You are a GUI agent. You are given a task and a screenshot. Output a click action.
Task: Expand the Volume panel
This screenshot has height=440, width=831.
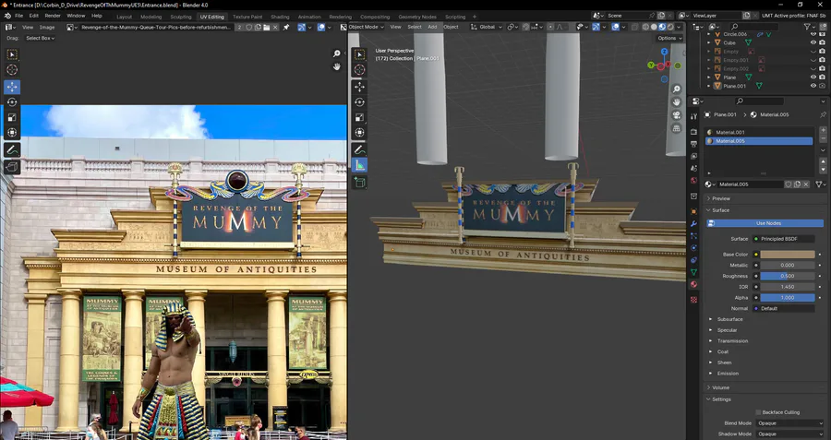click(720, 387)
